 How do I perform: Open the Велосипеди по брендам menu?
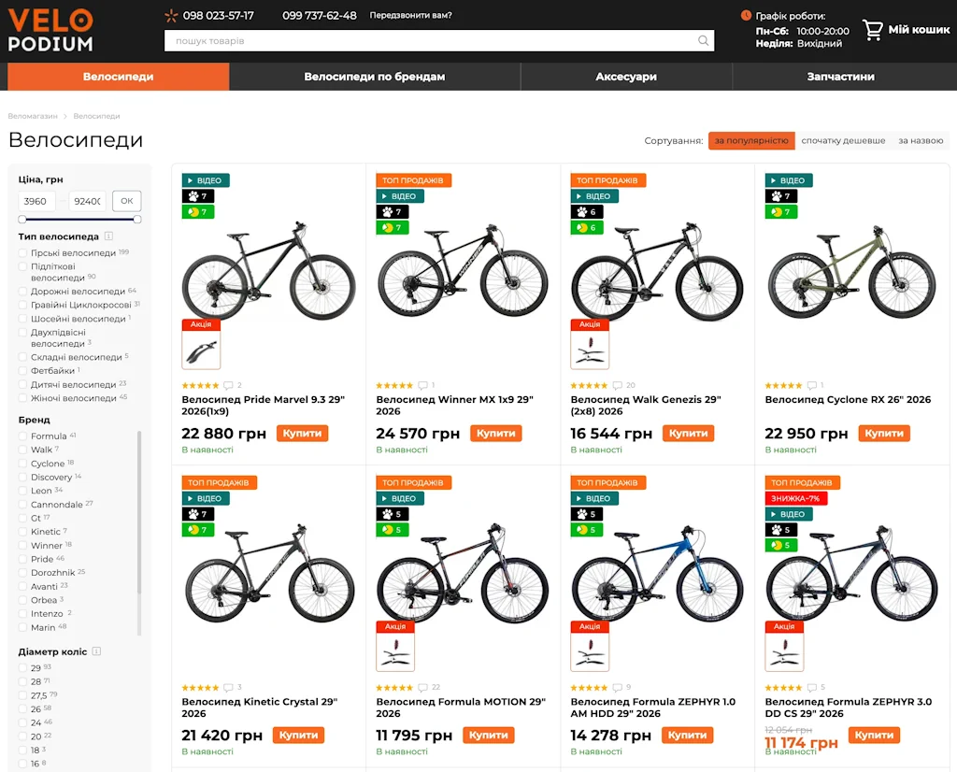tap(375, 77)
